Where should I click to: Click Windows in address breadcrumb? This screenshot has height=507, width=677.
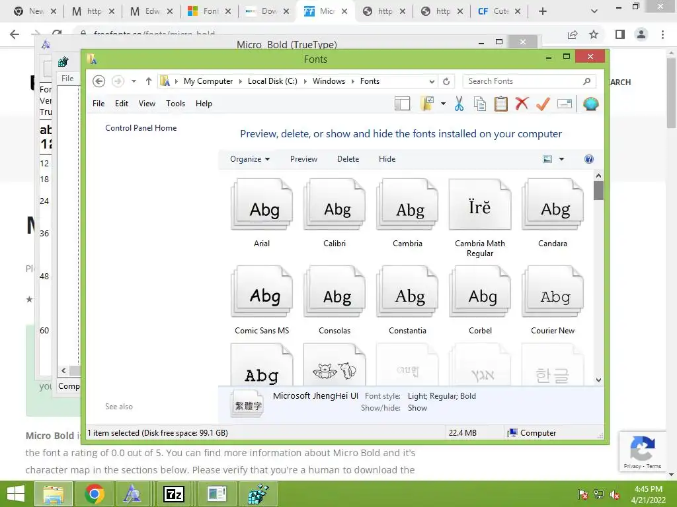(329, 81)
